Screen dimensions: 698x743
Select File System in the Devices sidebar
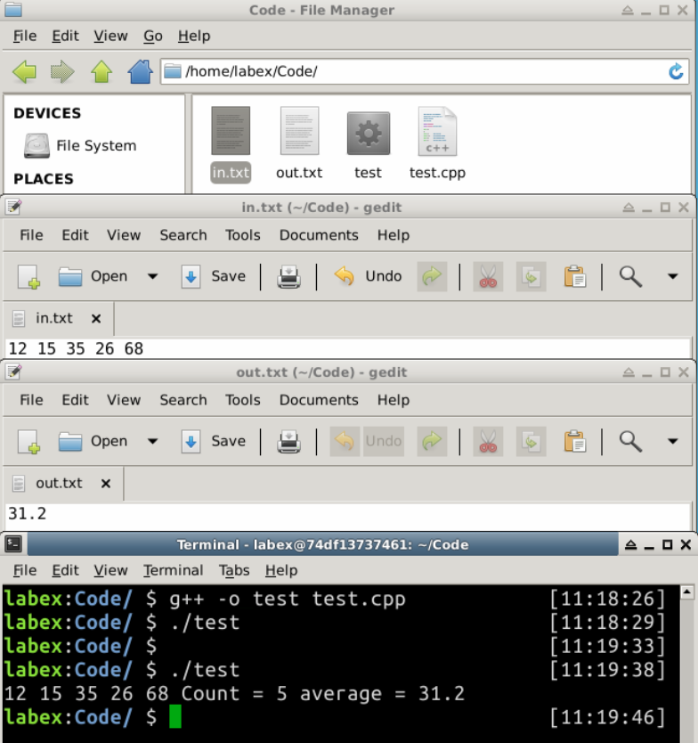(95, 146)
